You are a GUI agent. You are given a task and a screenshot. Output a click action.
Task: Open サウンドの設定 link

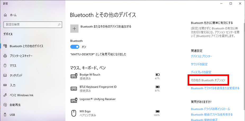point(199,64)
